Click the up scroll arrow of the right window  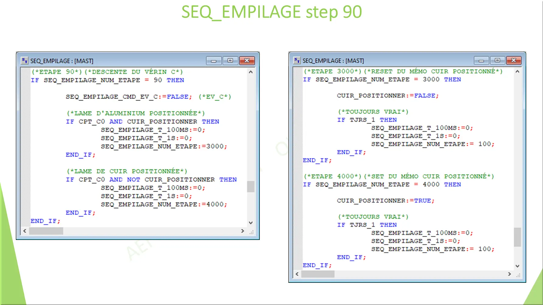coord(517,71)
